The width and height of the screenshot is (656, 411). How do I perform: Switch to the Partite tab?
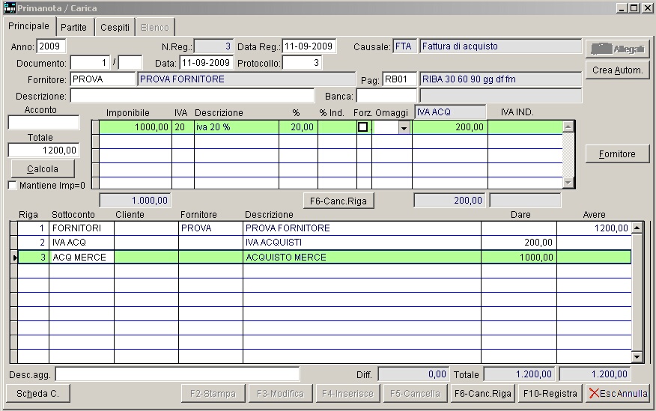pos(73,27)
